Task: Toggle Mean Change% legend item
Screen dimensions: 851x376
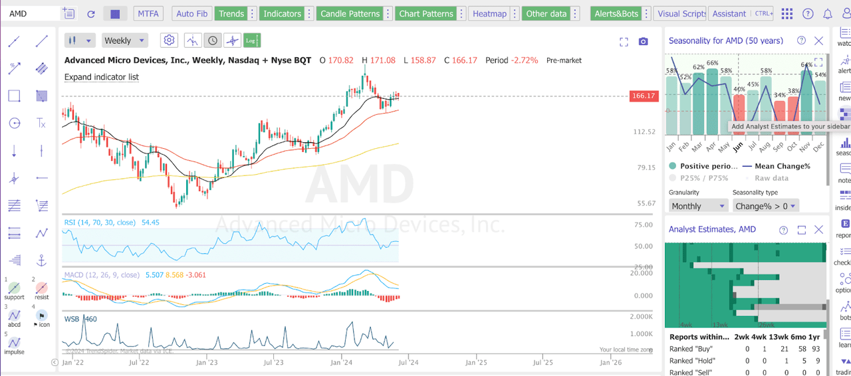Action: (x=777, y=166)
